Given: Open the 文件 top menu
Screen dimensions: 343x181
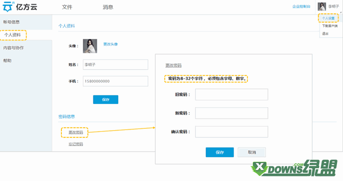Looking at the screenshot, I should pyautogui.click(x=67, y=7).
